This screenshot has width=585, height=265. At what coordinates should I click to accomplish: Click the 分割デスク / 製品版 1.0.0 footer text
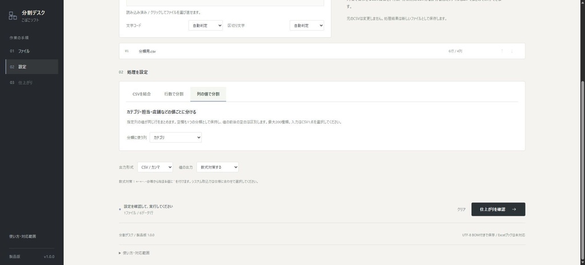click(137, 235)
